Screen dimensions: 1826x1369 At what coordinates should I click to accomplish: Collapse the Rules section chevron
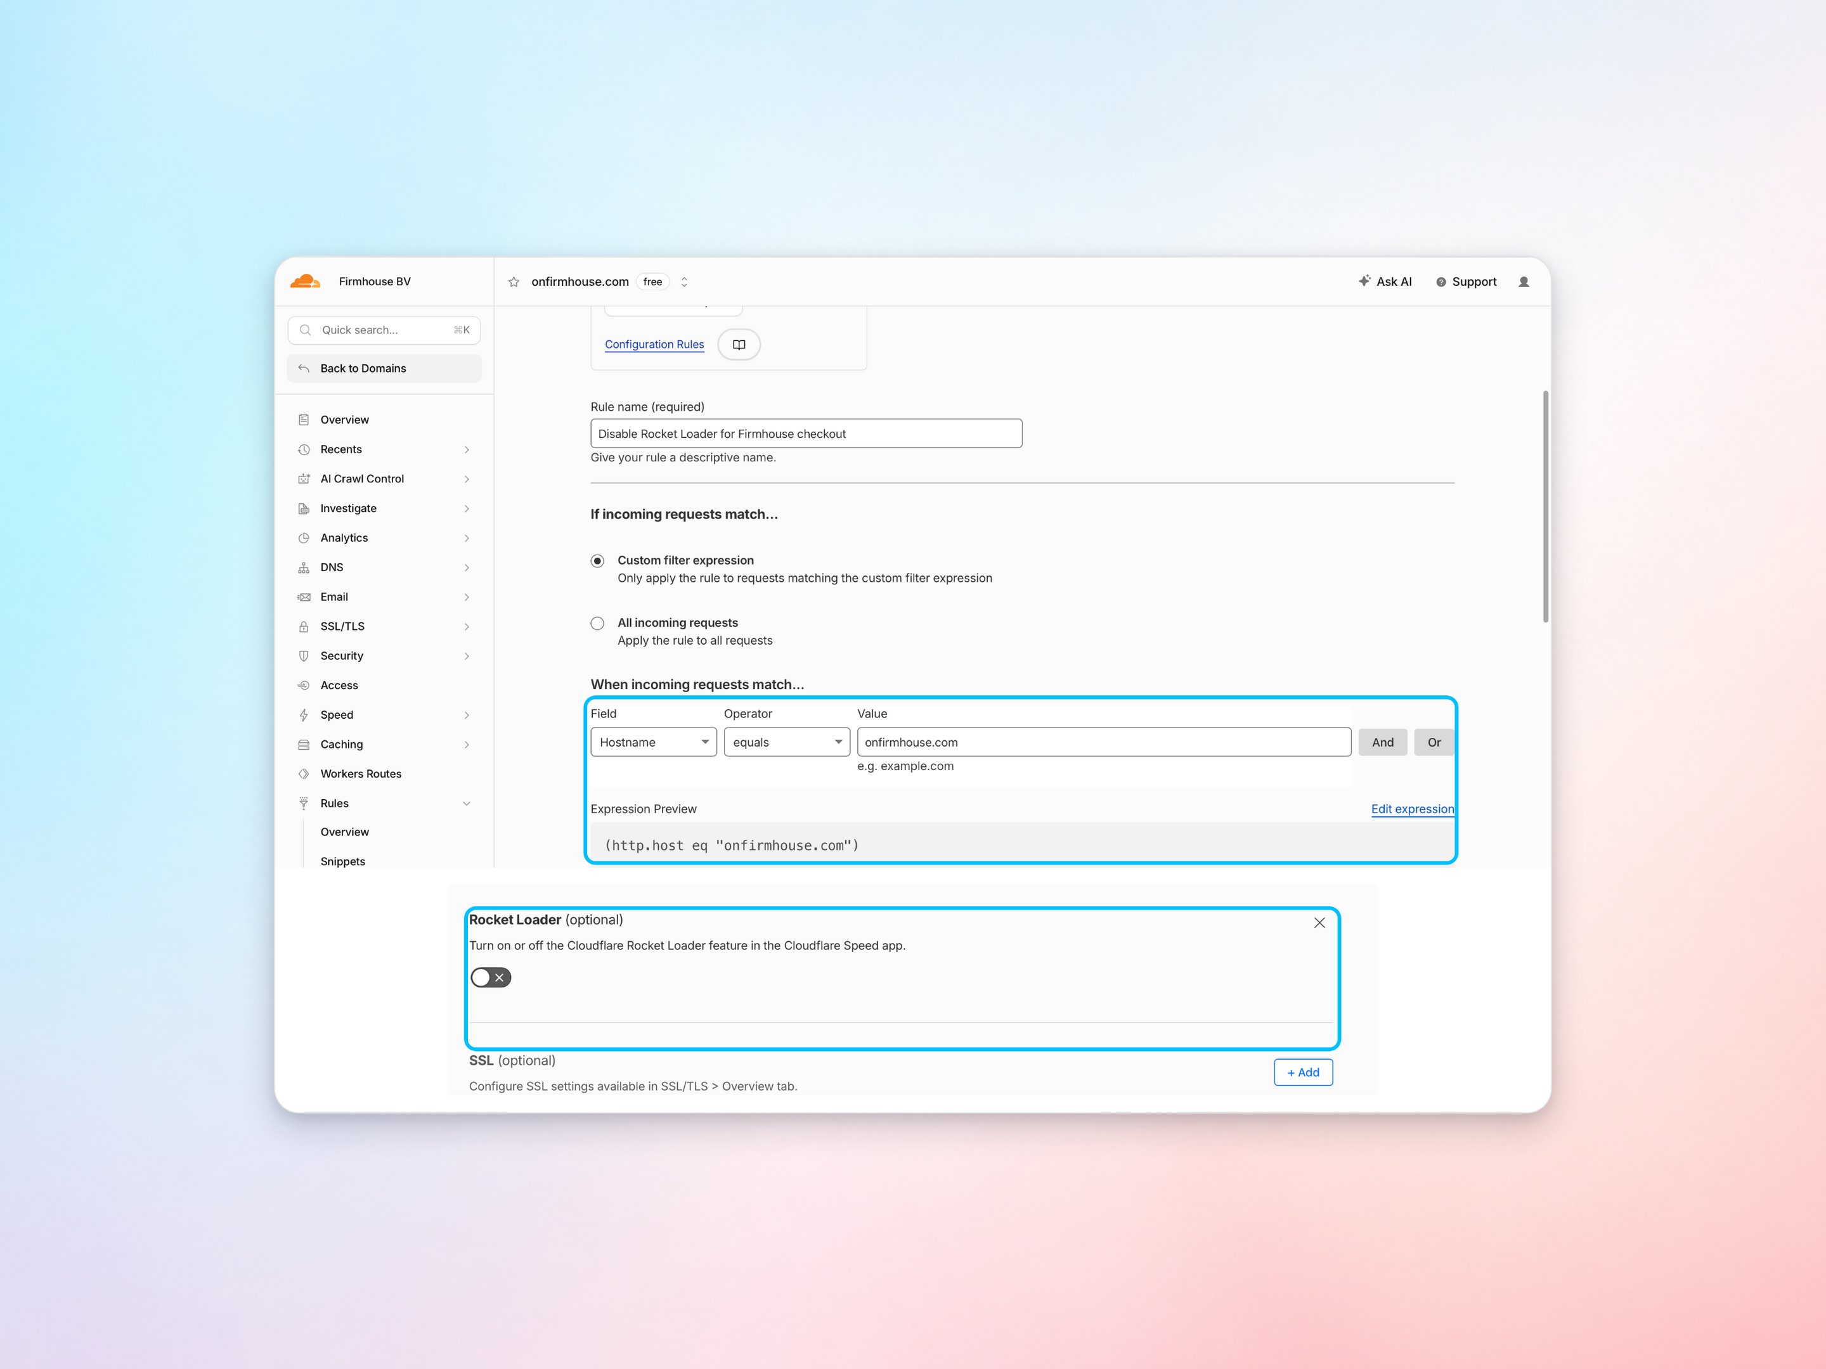click(x=467, y=804)
